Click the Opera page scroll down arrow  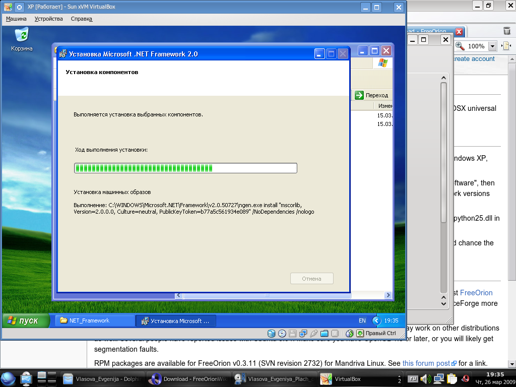(x=512, y=364)
